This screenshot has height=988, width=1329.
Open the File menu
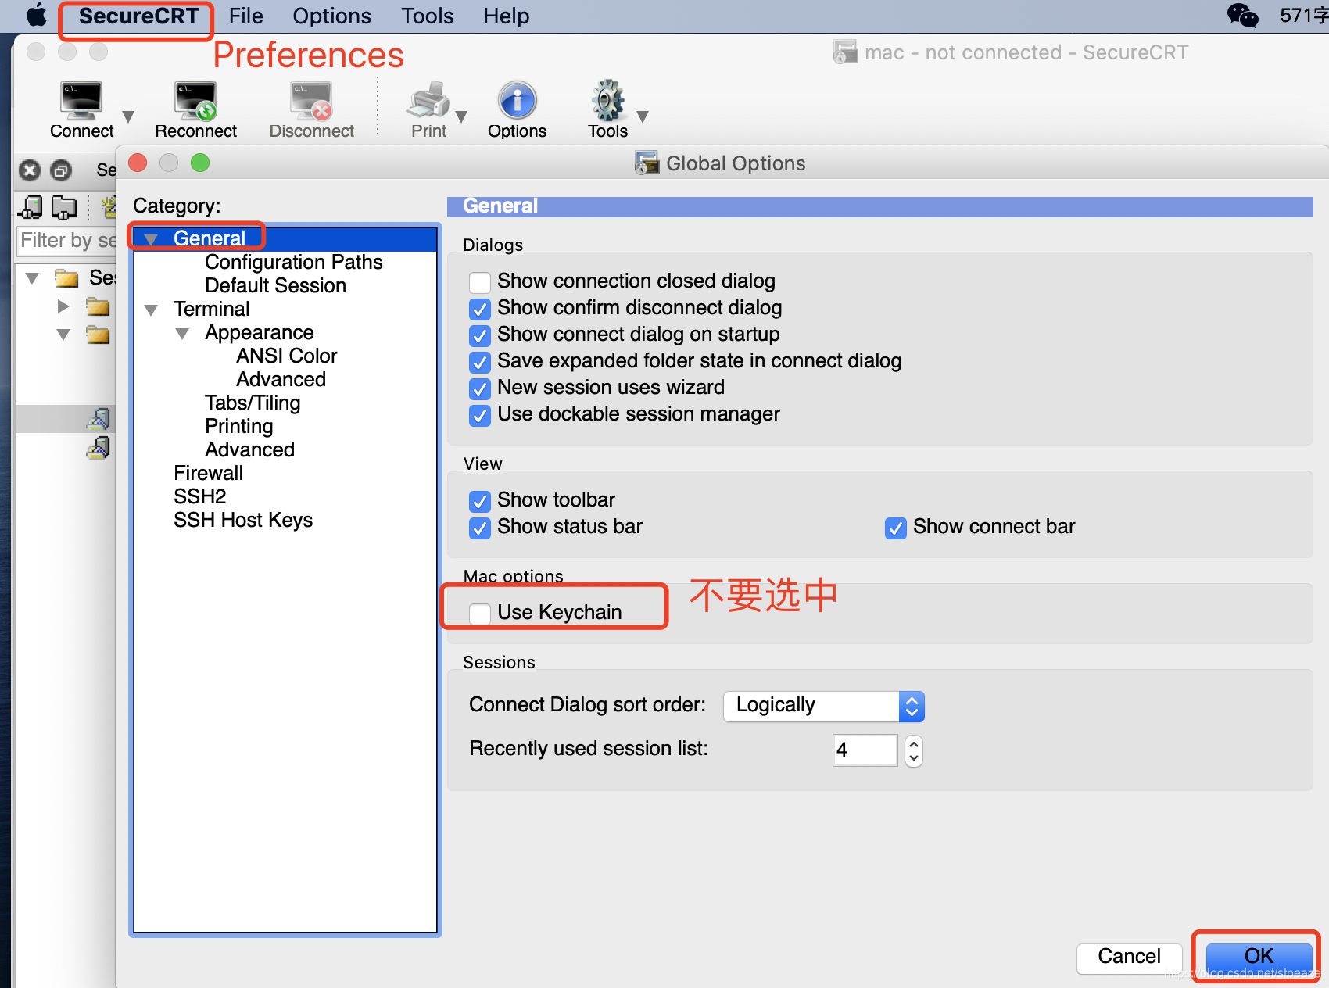pos(245,16)
